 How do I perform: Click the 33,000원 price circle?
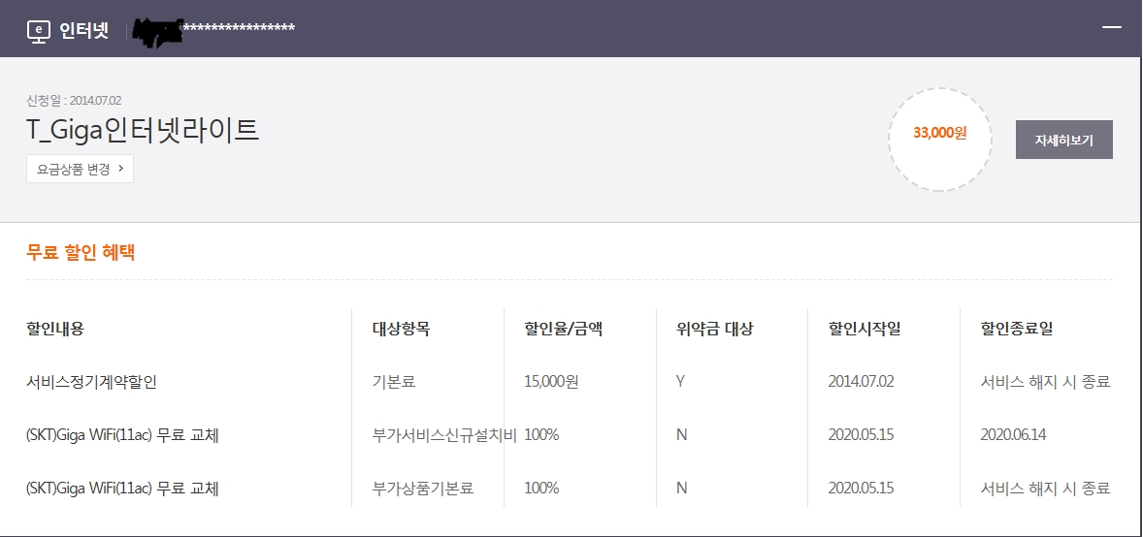click(x=939, y=133)
